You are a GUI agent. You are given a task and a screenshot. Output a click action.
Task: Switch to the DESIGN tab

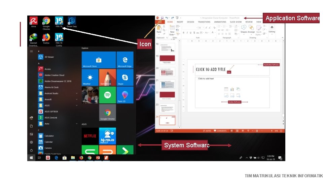click(190, 22)
